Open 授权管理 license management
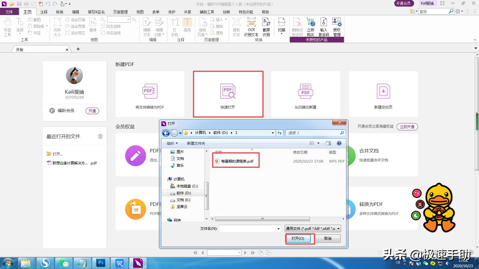This screenshot has width=479, height=269. pyautogui.click(x=337, y=26)
